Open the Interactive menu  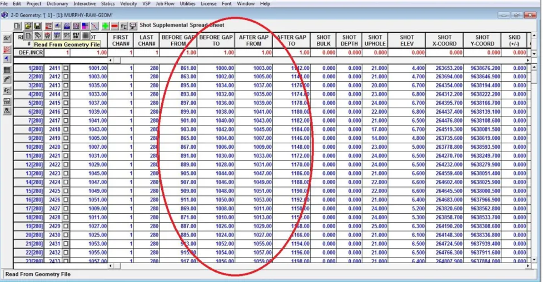point(84,3)
